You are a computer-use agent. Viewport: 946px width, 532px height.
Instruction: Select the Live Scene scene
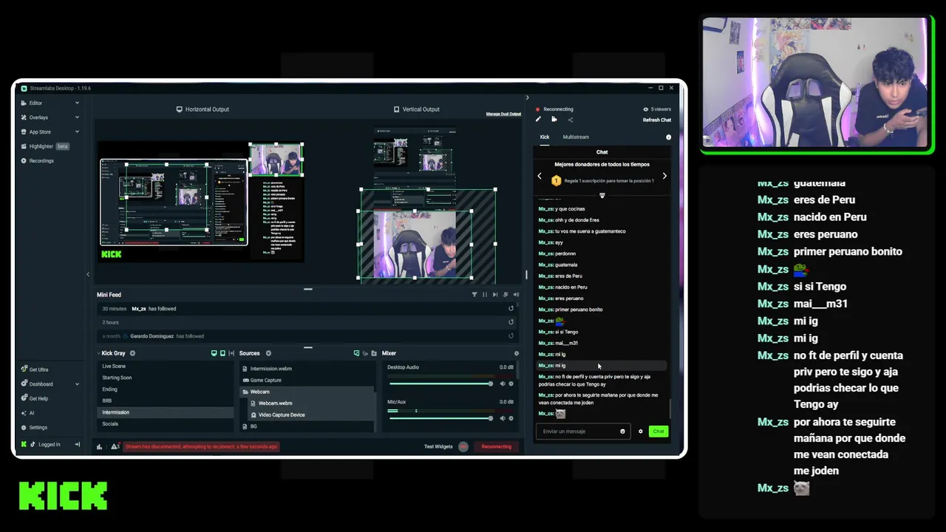166,366
